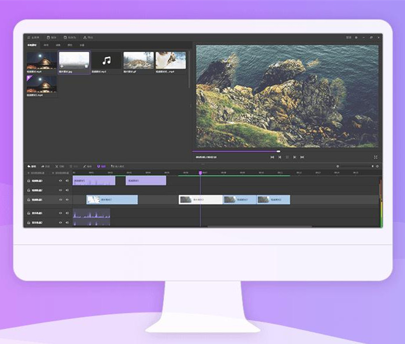The height and width of the screenshot is (344, 405).
Task: Click the Save As button in the top bar
Action: point(70,38)
